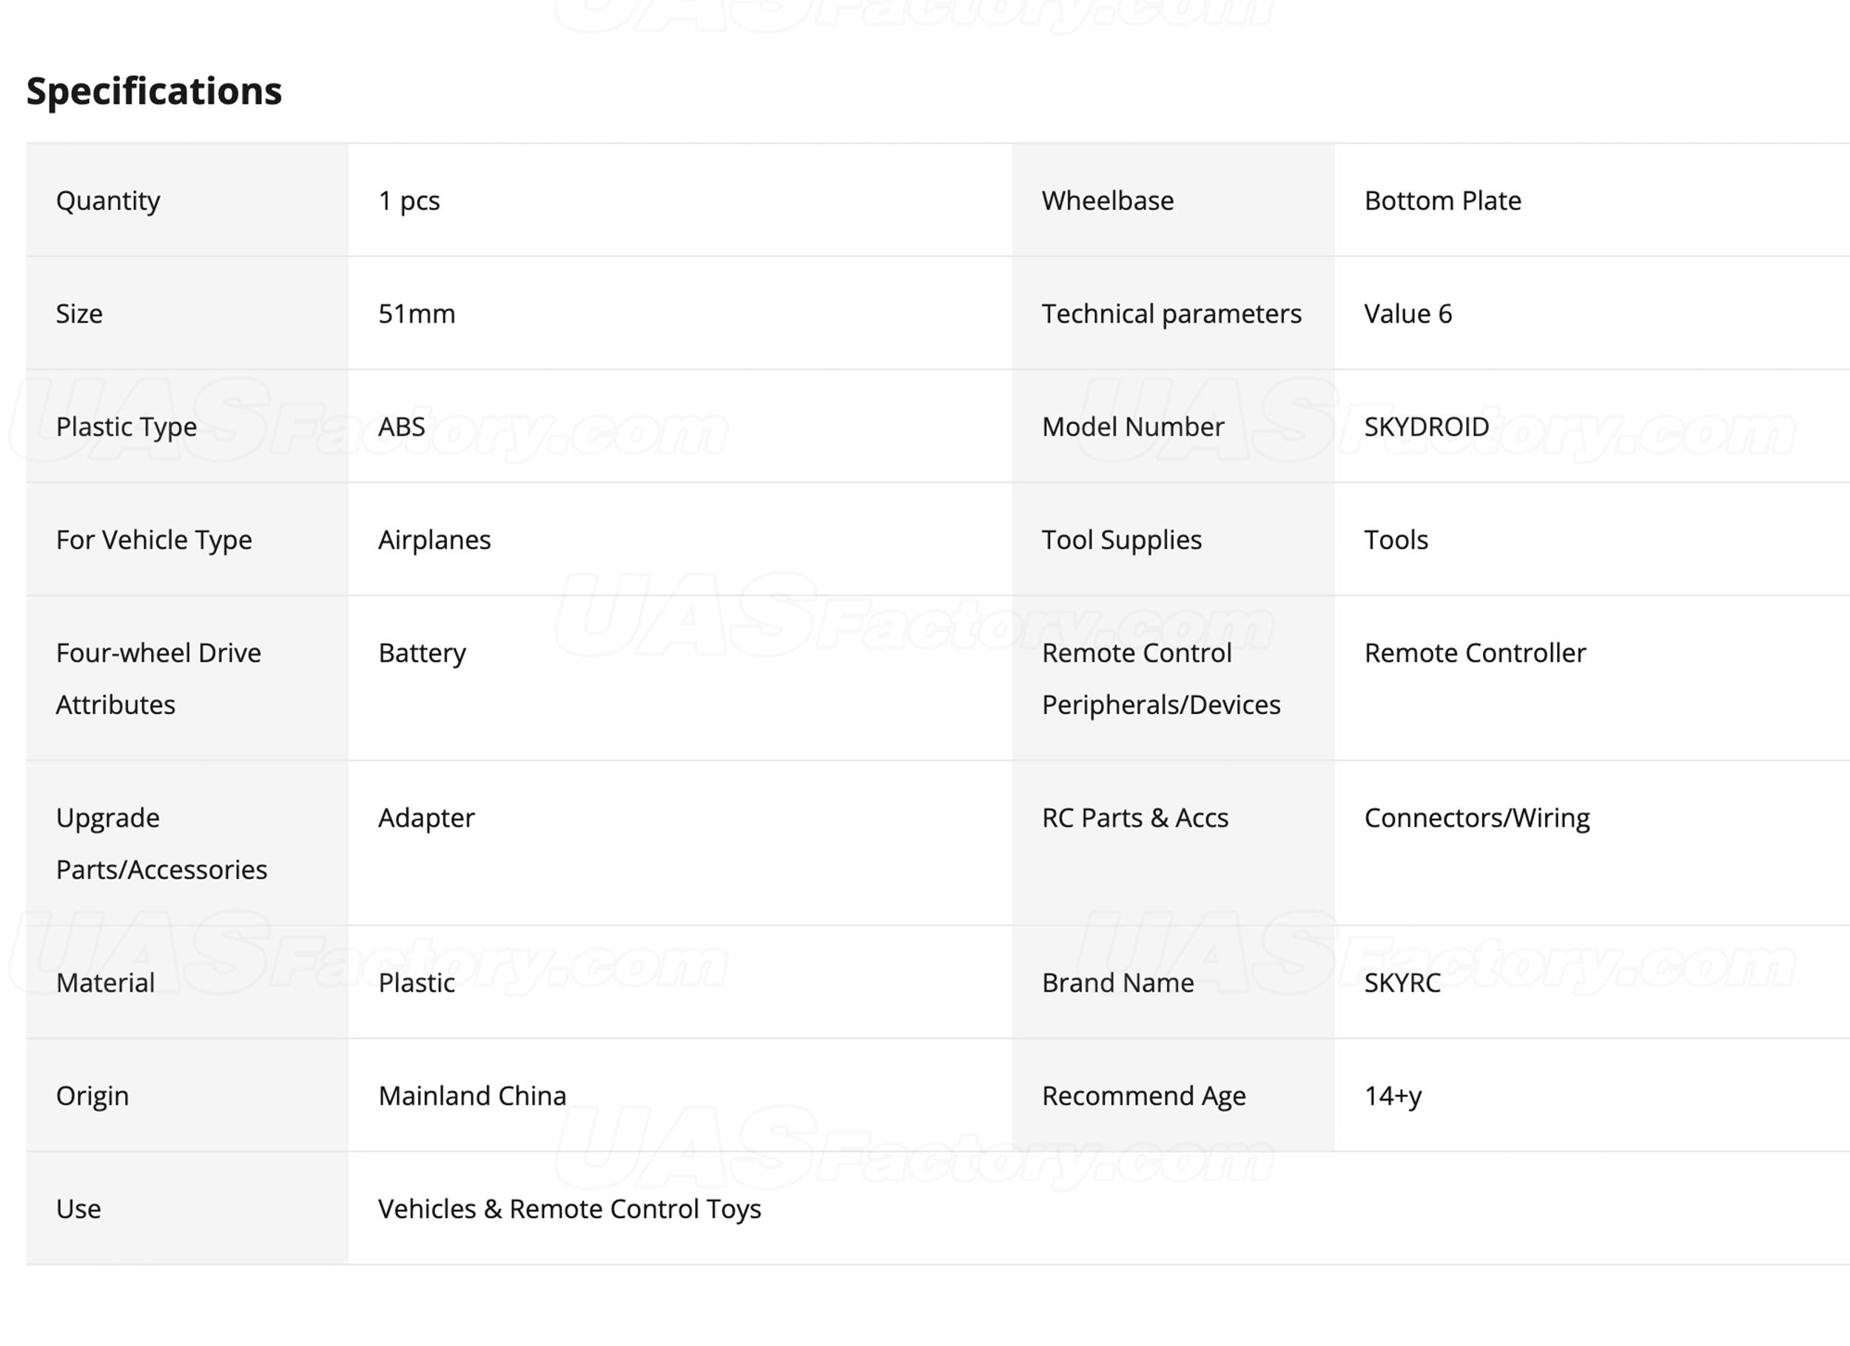The height and width of the screenshot is (1346, 1850).
Task: Click Upgrade Parts/Accessories label
Action: point(161,844)
